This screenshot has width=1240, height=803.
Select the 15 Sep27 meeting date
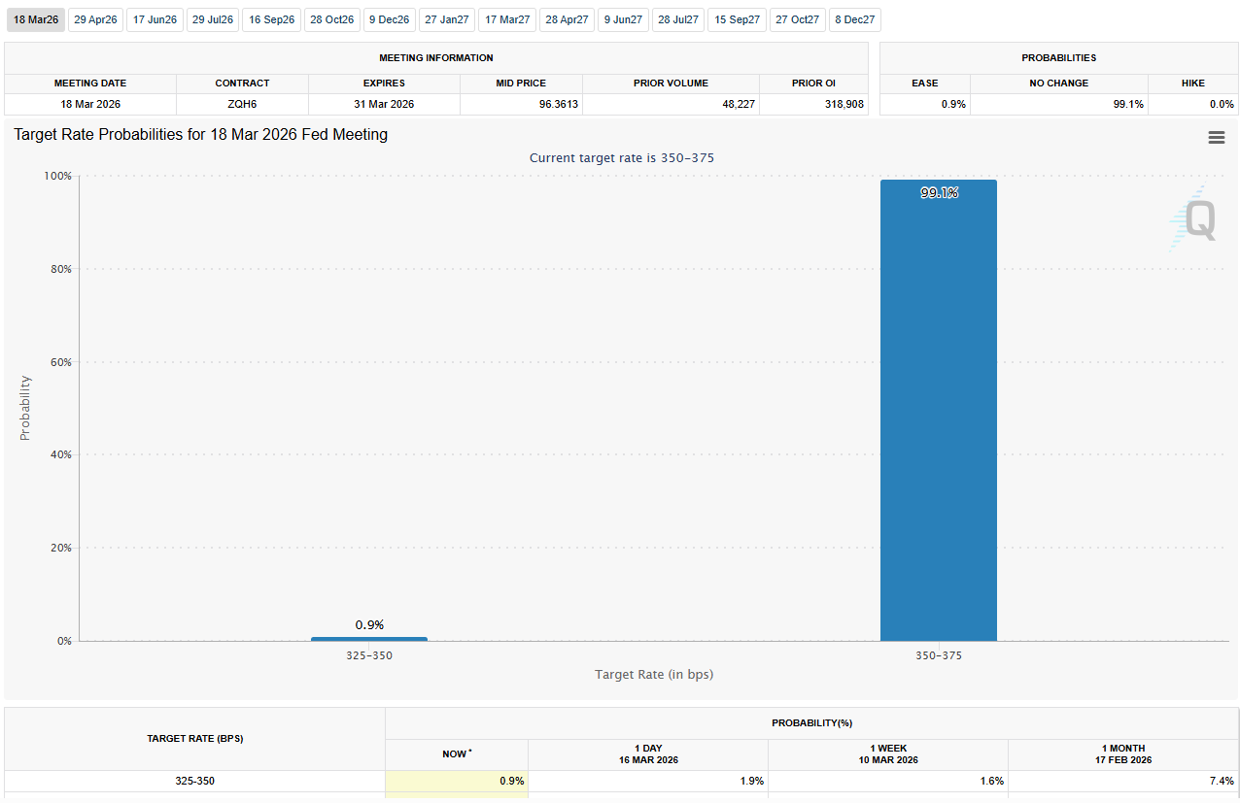point(736,19)
